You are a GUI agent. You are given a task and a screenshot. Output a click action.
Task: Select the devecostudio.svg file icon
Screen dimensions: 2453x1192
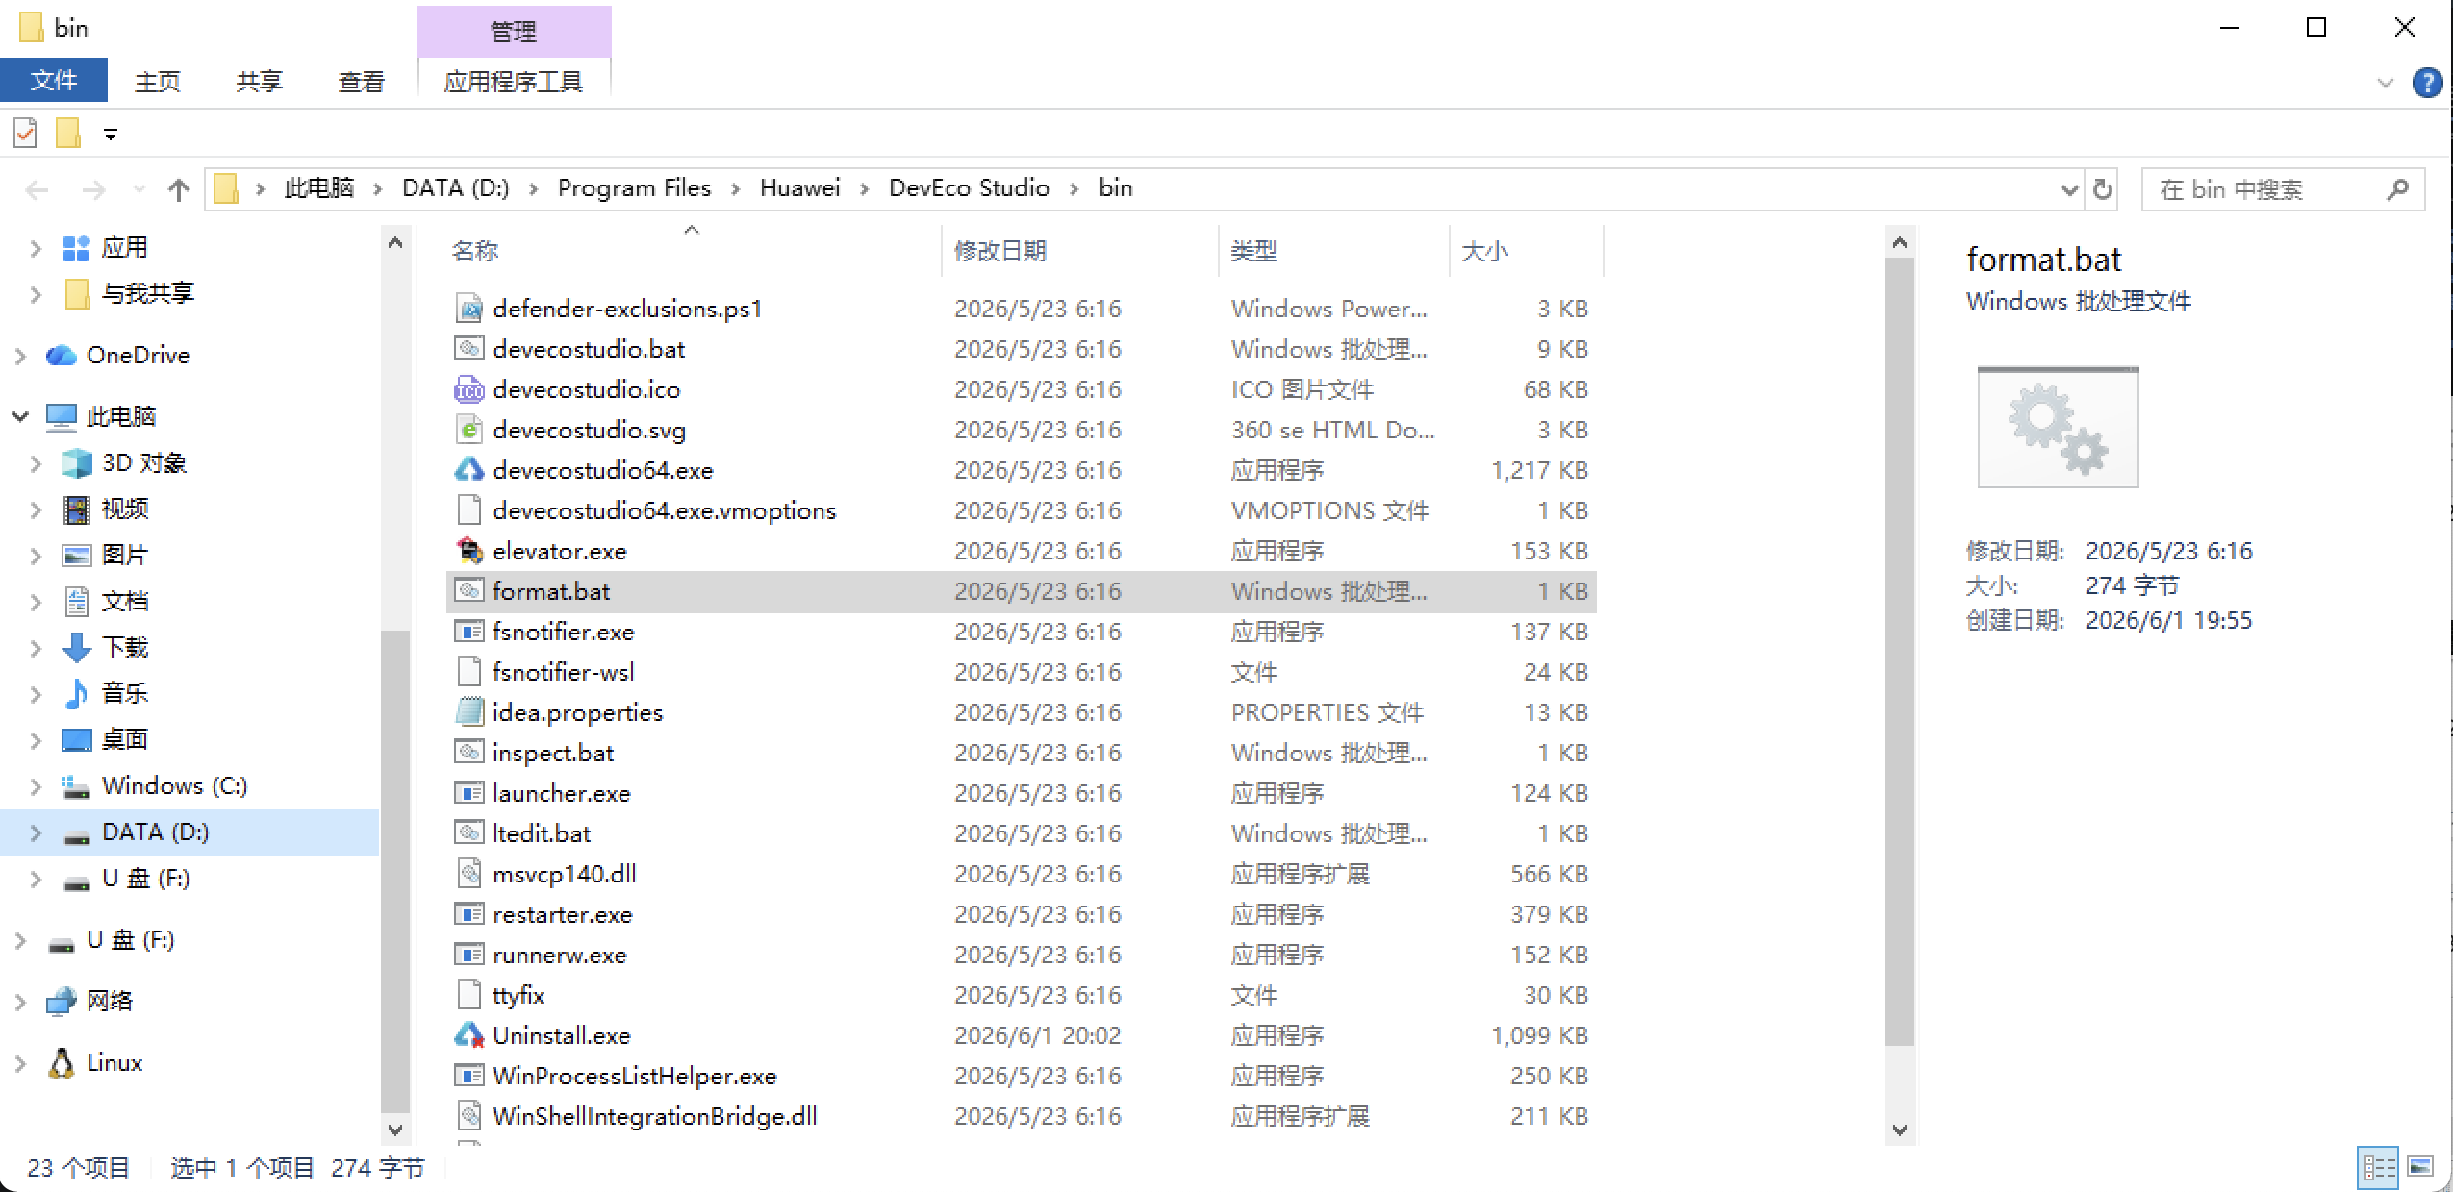[468, 430]
